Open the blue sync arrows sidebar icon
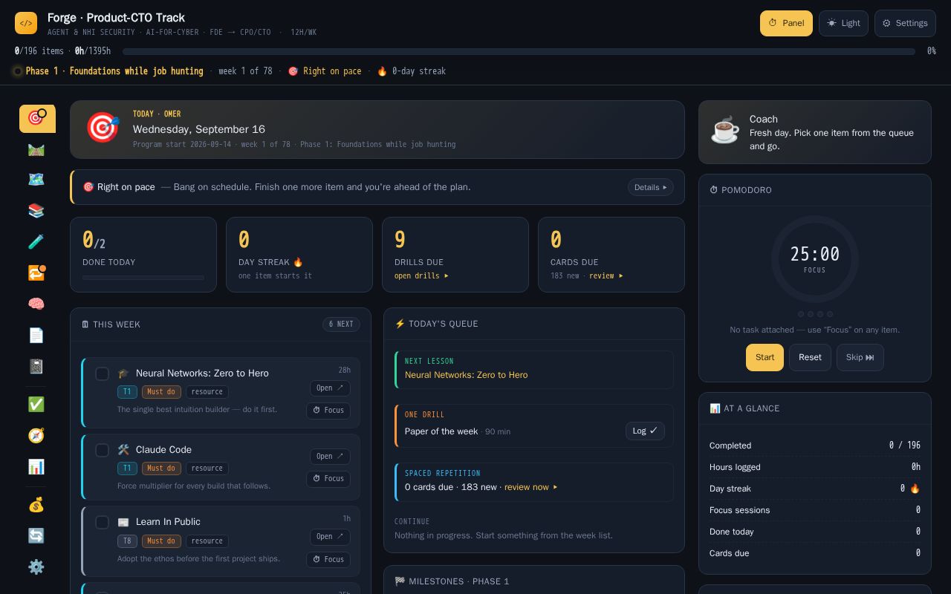 pos(36,536)
